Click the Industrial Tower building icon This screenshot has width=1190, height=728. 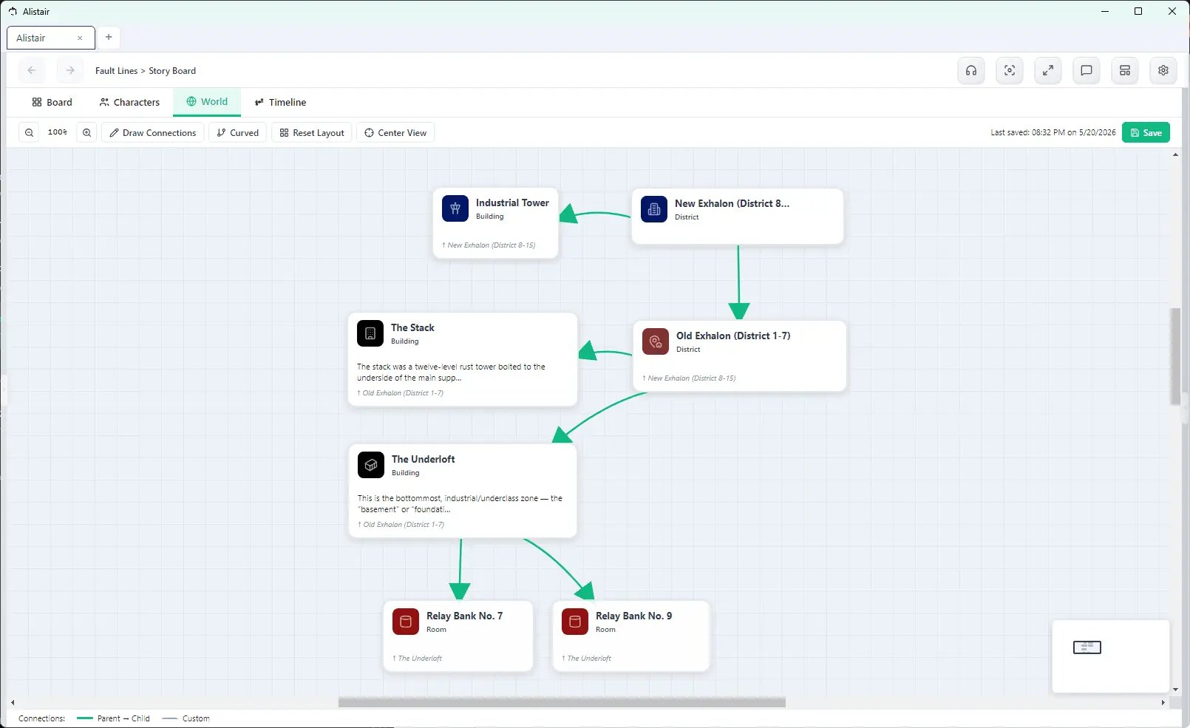tap(455, 208)
